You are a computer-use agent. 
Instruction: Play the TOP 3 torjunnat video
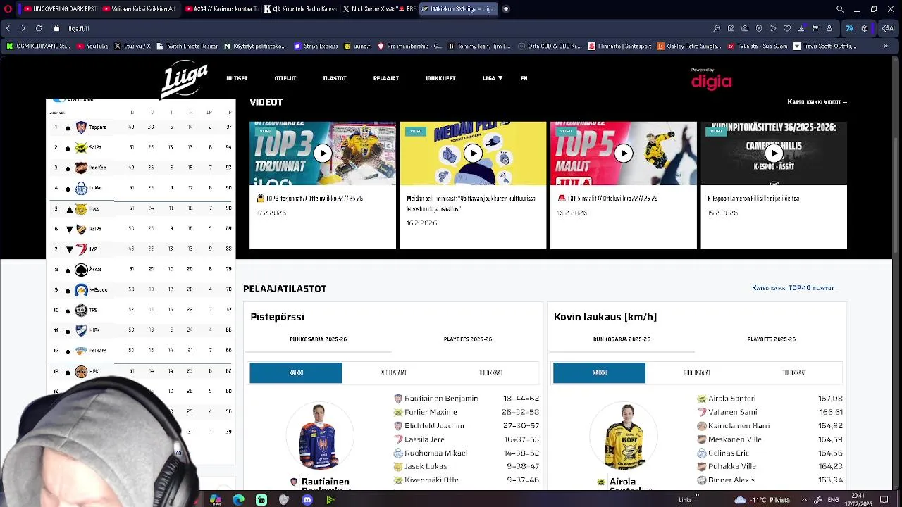[323, 153]
